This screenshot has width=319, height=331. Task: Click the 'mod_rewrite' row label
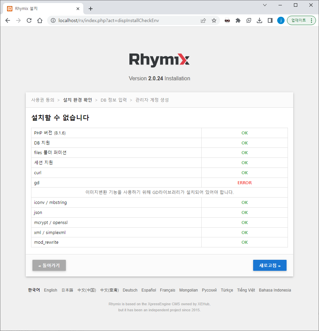(46, 242)
